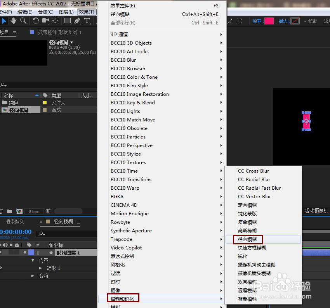Toggle visibility eye of 矩形 1

1,268
